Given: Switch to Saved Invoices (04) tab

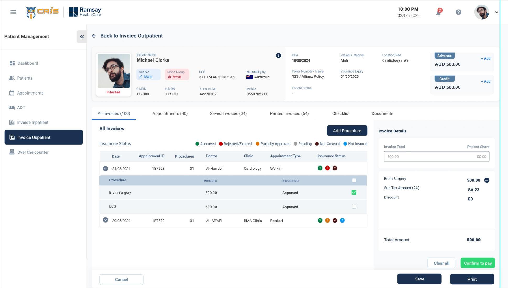Looking at the screenshot, I should pyautogui.click(x=228, y=114).
